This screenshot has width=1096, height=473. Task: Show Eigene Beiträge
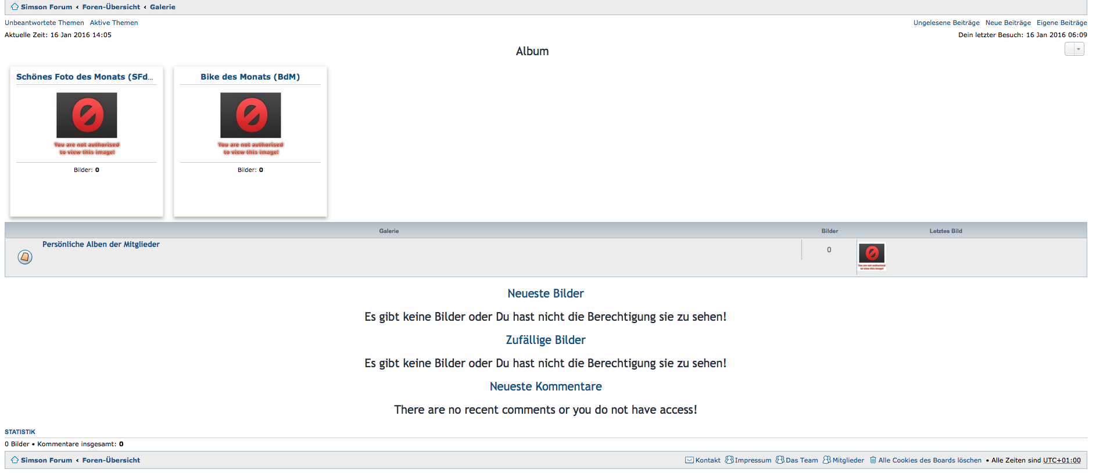coord(1061,23)
